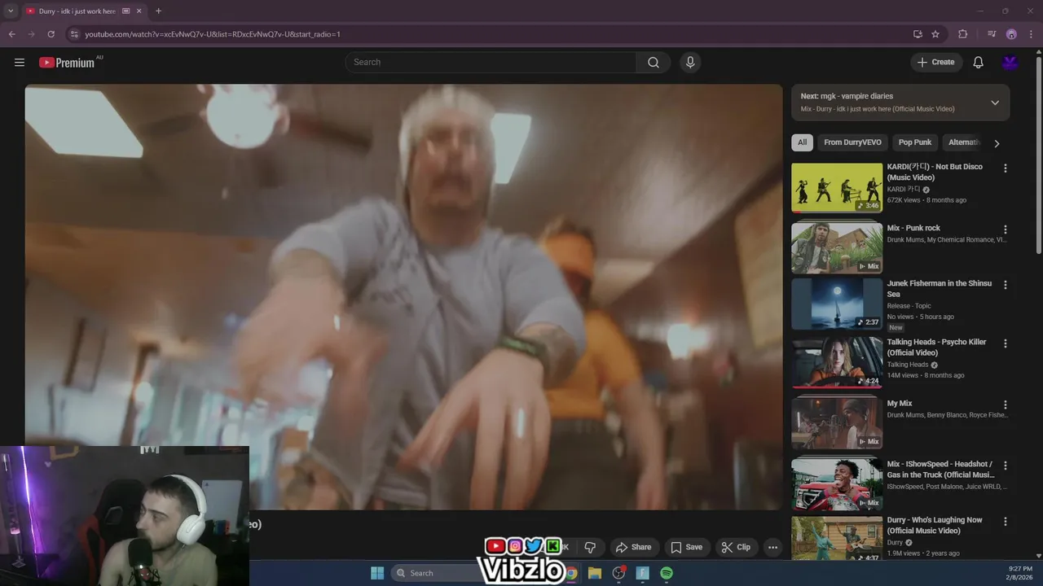
Task: Expand the playlist queue panel chevron
Action: [x=995, y=103]
